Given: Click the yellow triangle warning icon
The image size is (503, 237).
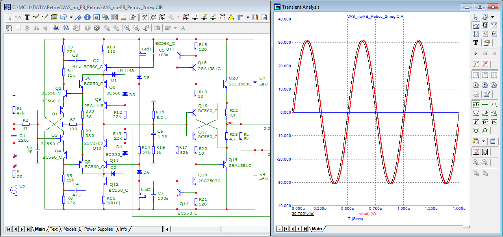Looking at the screenshot, I should (x=231, y=17).
